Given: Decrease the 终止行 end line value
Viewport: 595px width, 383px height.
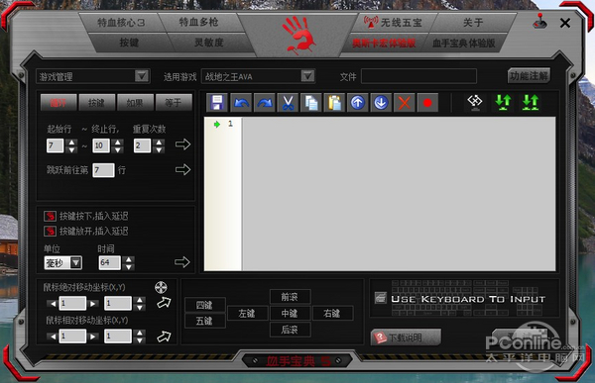Looking at the screenshot, I should [118, 149].
